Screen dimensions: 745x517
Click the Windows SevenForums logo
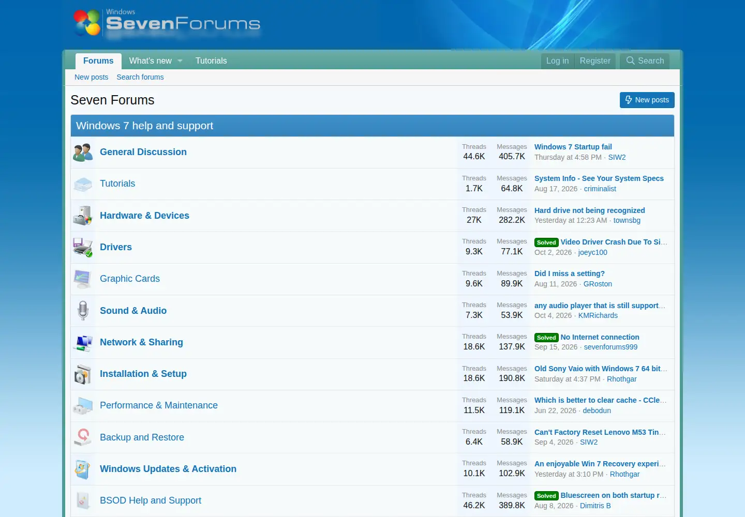point(167,23)
